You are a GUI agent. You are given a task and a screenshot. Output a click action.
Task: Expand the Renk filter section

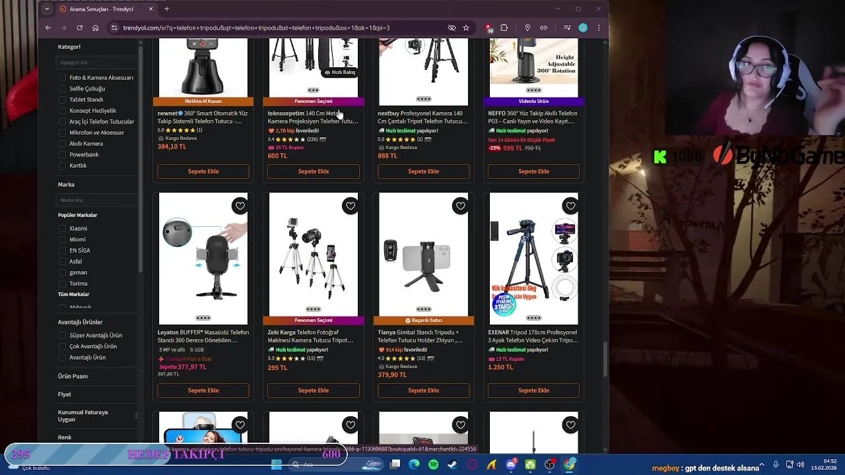97,437
